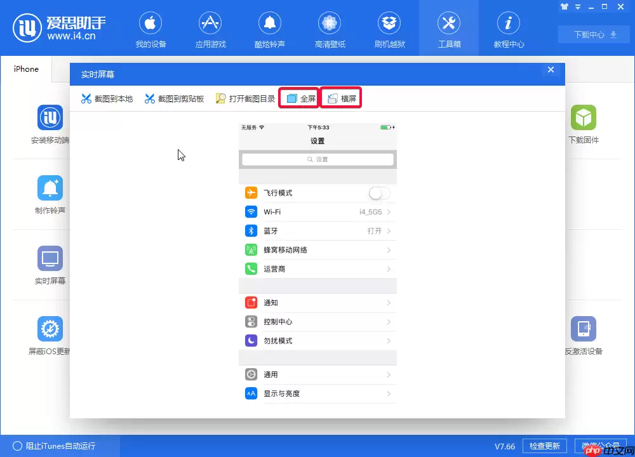Expand the Wi-Fi settings row
This screenshot has width=635, height=457.
(317, 211)
